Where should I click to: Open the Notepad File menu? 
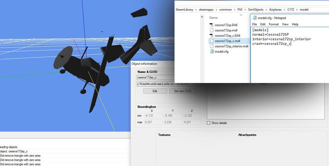pyautogui.click(x=255, y=24)
